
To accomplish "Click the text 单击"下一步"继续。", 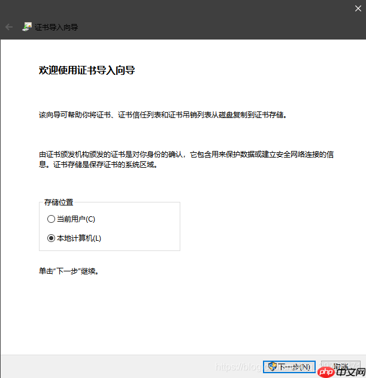I will [x=69, y=271].
